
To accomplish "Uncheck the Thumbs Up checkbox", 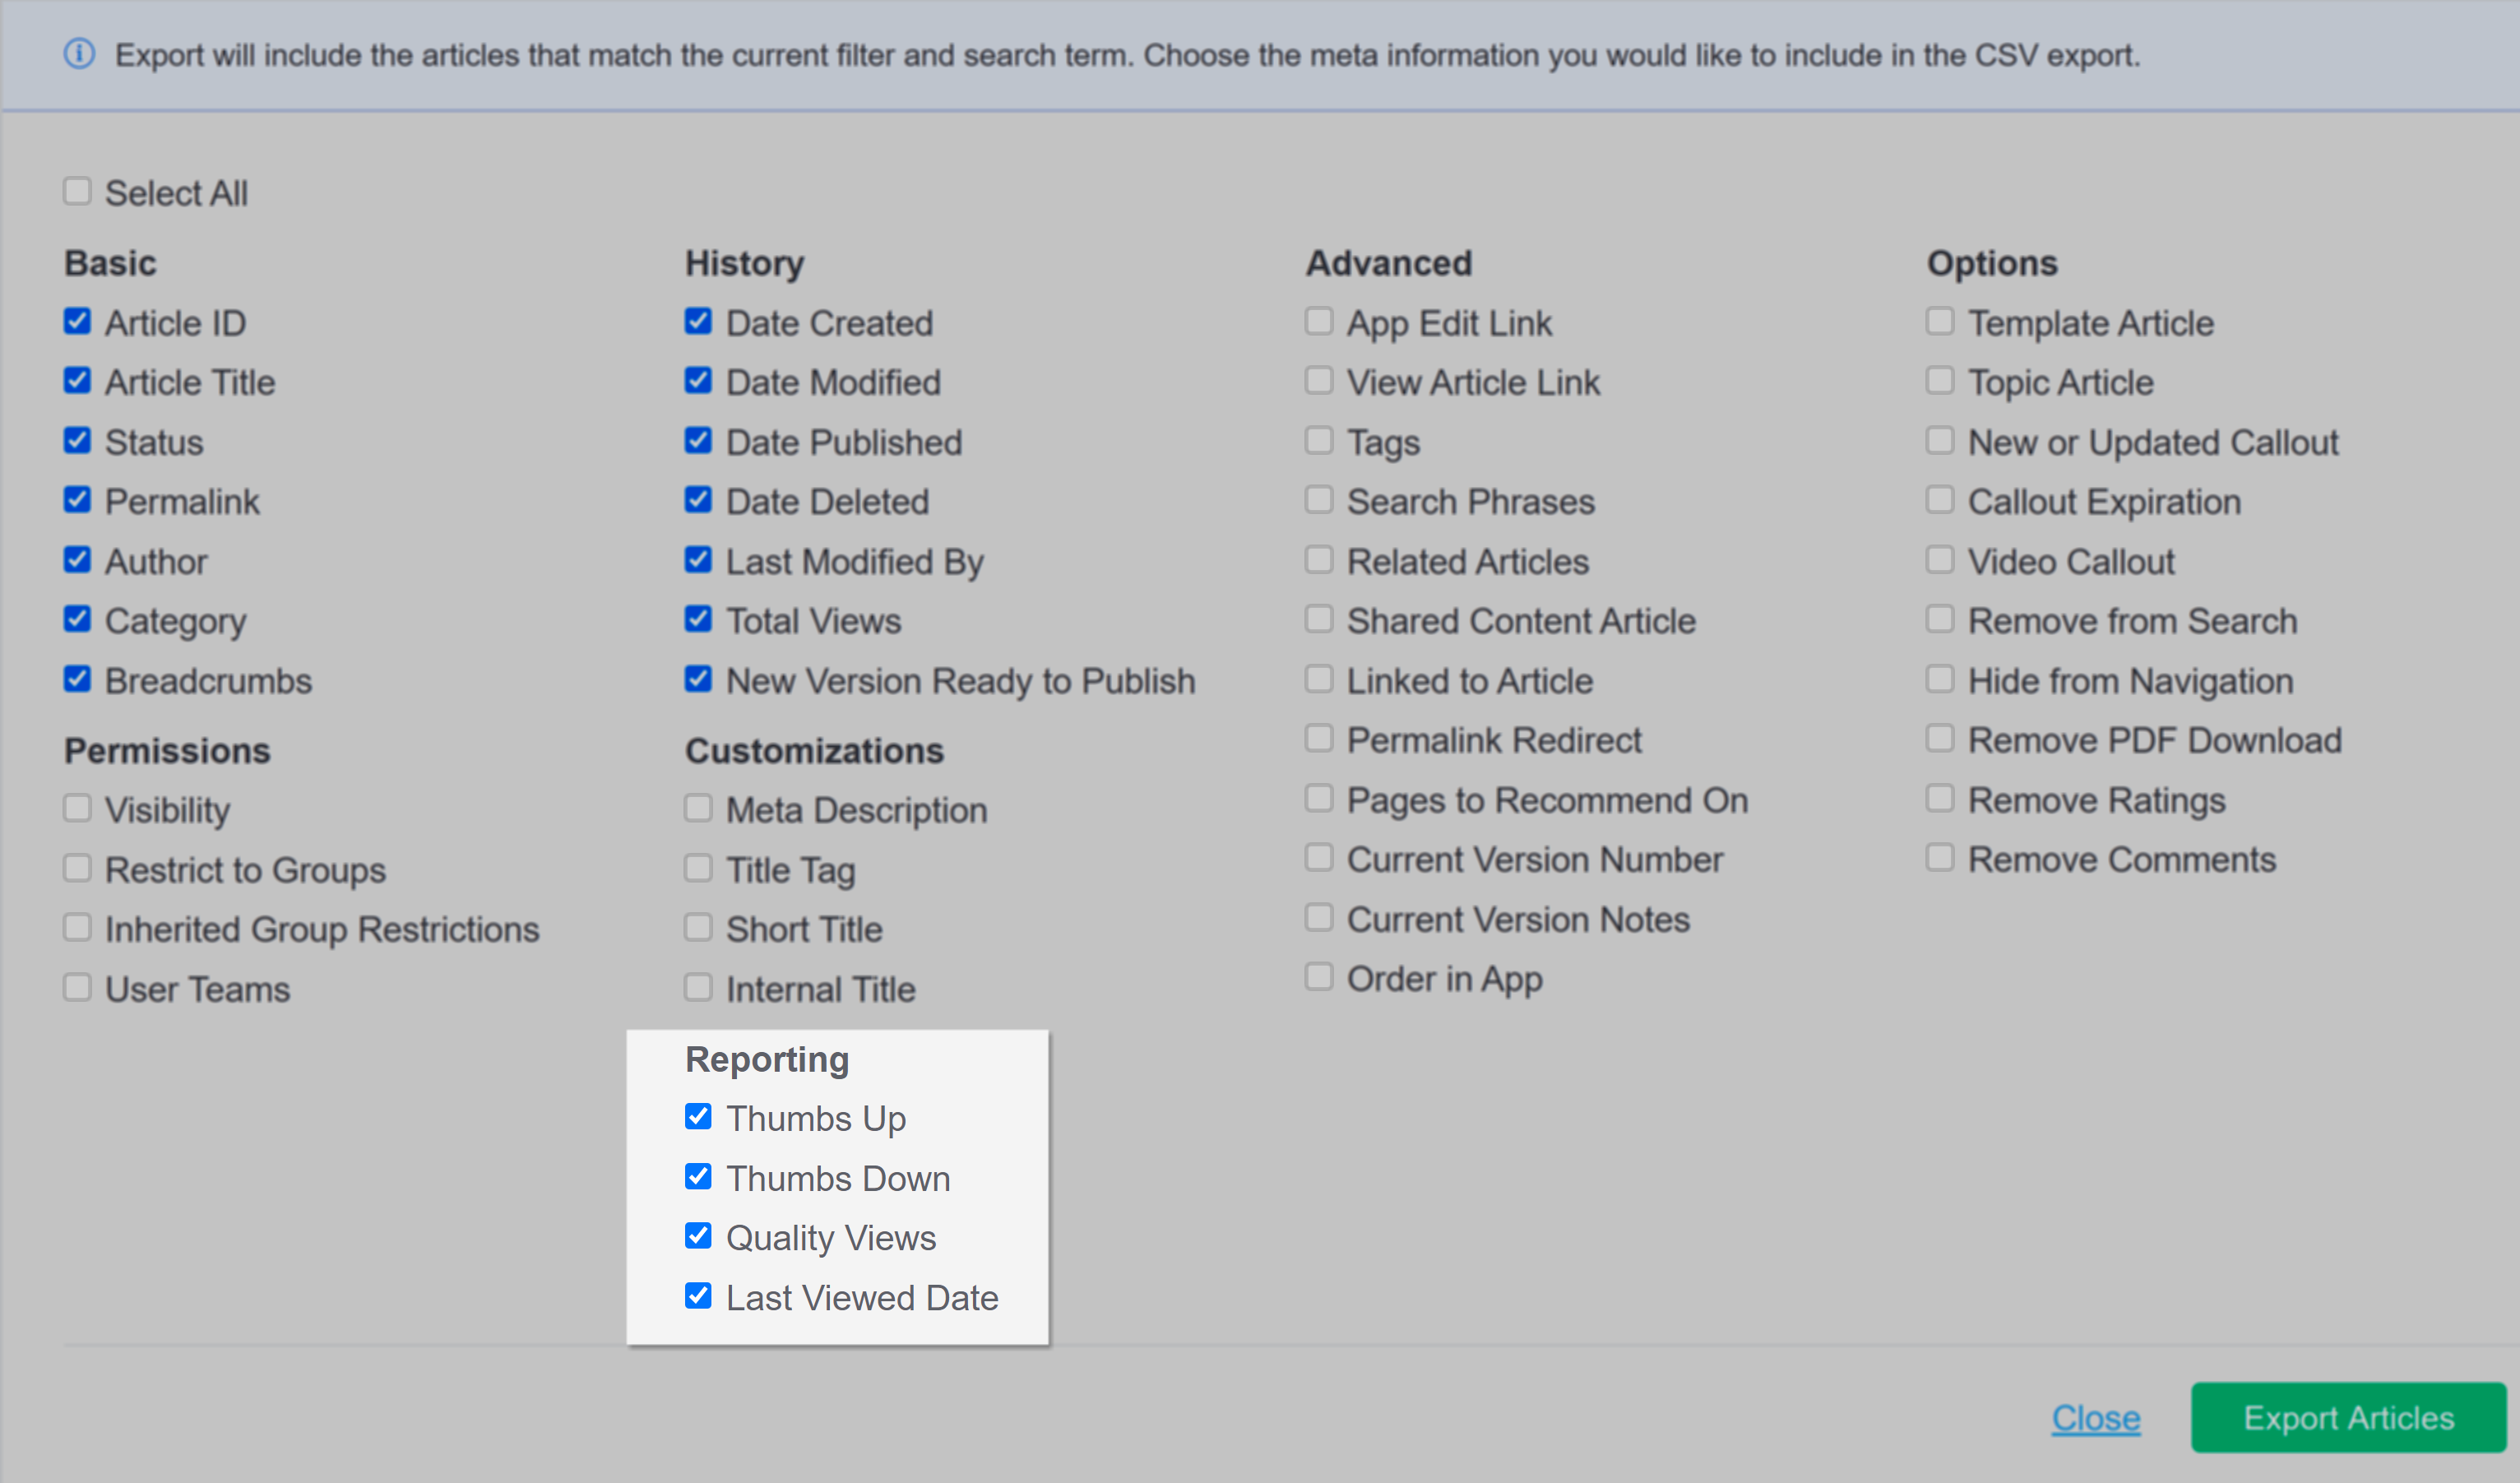I will coord(698,1116).
